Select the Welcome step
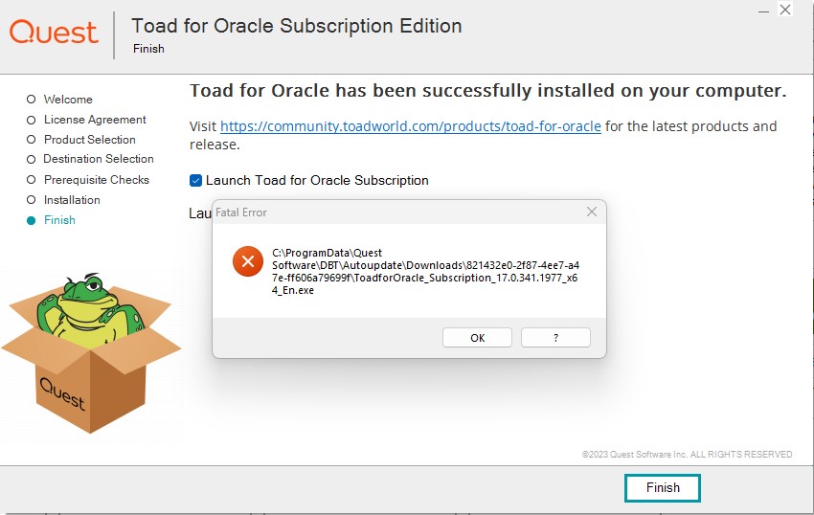Viewport: 814px width, 515px height. 68,100
